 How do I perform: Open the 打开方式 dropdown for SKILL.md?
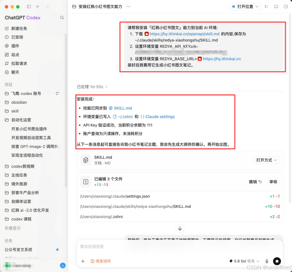[267, 160]
